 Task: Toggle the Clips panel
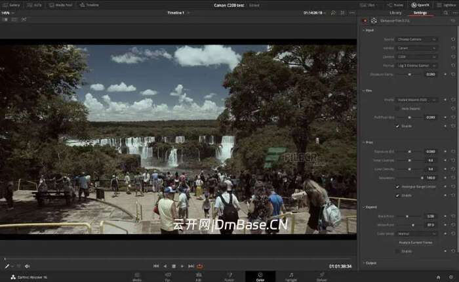pyautogui.click(x=367, y=5)
